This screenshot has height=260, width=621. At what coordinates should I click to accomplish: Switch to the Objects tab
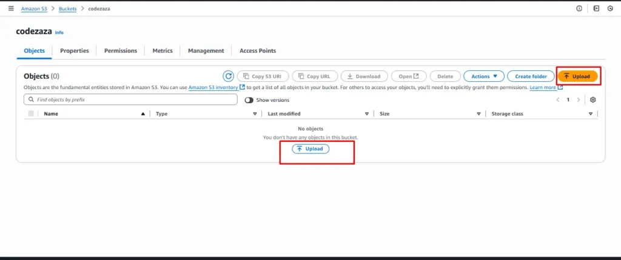point(34,51)
